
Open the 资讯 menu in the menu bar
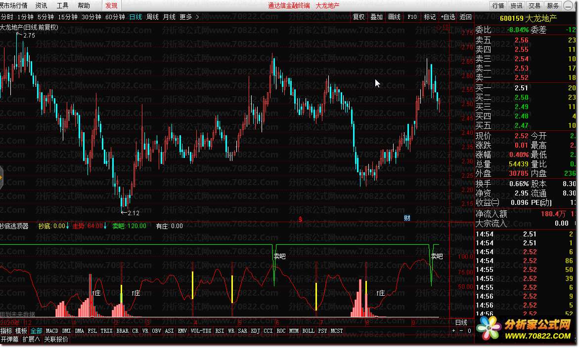pyautogui.click(x=41, y=5)
